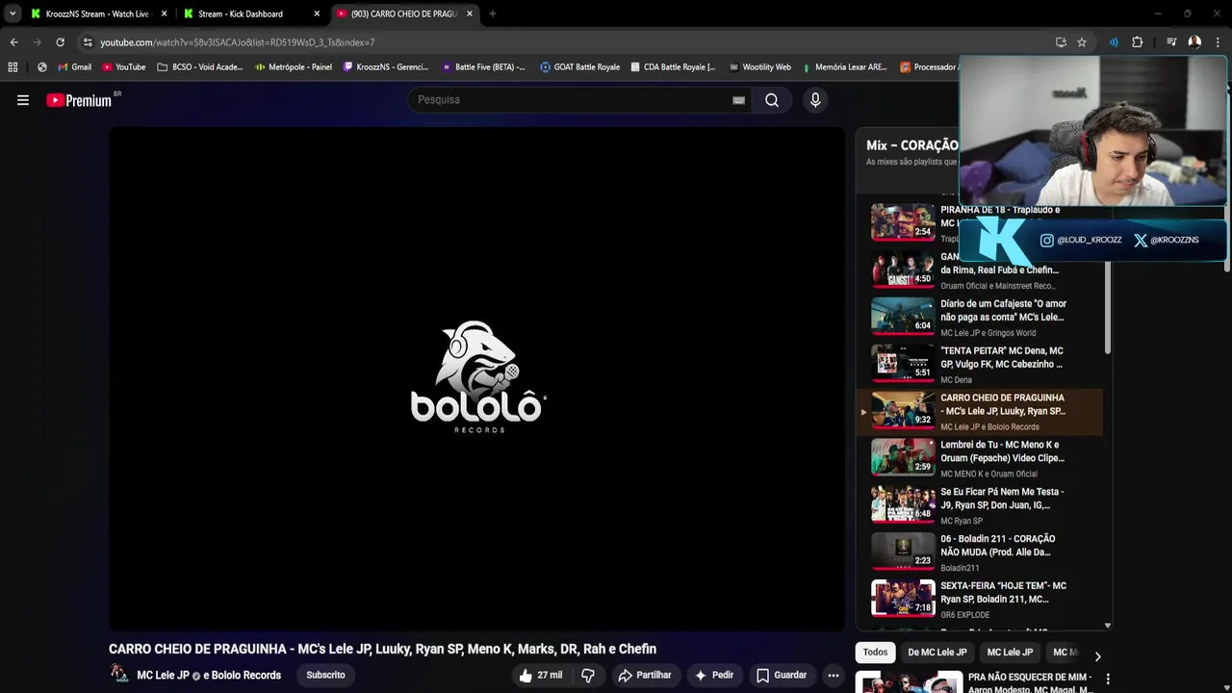This screenshot has width=1232, height=693.
Task: Open the Chrome profile avatar
Action: pos(1194,42)
